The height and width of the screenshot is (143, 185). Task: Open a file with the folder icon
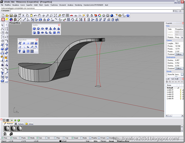pyautogui.click(x=7, y=16)
